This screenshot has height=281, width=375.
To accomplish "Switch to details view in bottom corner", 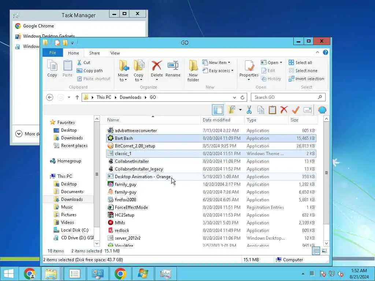I will click(x=316, y=251).
